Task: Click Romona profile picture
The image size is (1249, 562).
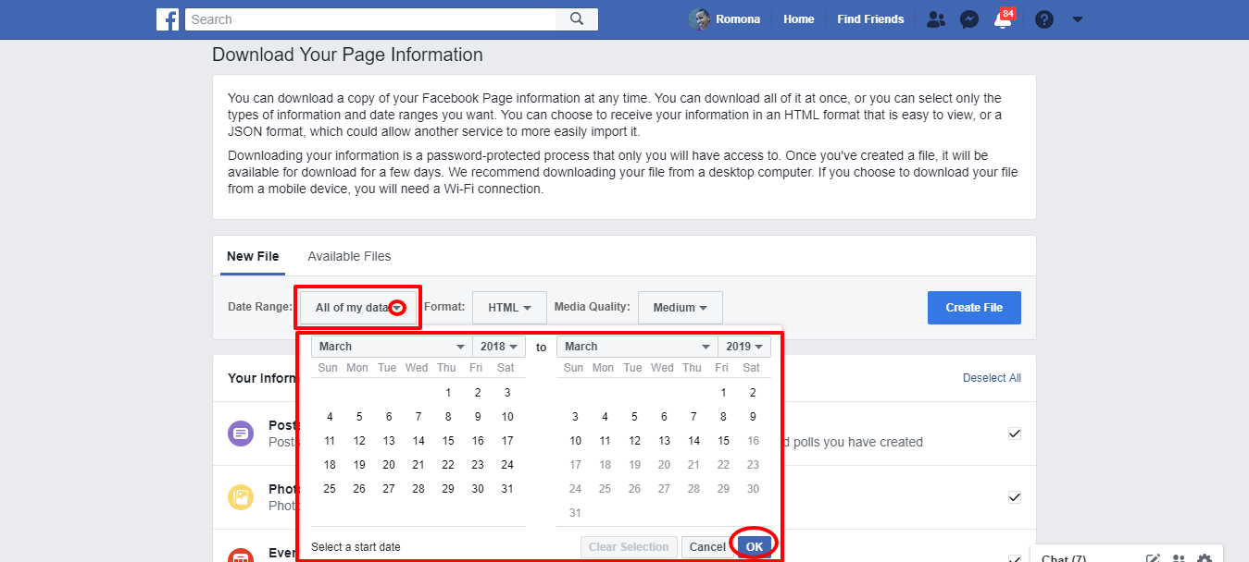Action: tap(700, 19)
